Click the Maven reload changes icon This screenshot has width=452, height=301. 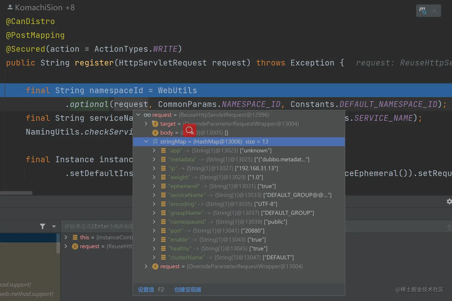(x=423, y=10)
